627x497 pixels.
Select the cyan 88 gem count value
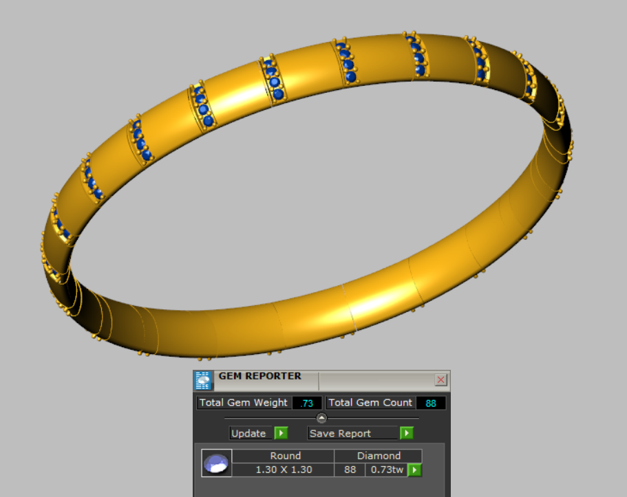pyautogui.click(x=431, y=403)
